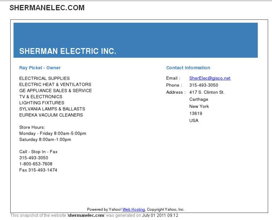Click the 417 S. Clinton St. address
The width and height of the screenshot is (272, 220).
click(x=207, y=92)
